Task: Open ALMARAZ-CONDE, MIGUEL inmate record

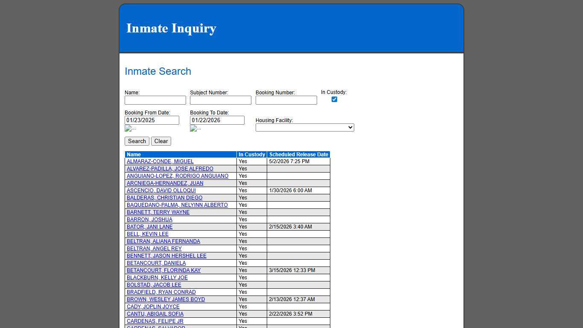Action: pyautogui.click(x=160, y=161)
